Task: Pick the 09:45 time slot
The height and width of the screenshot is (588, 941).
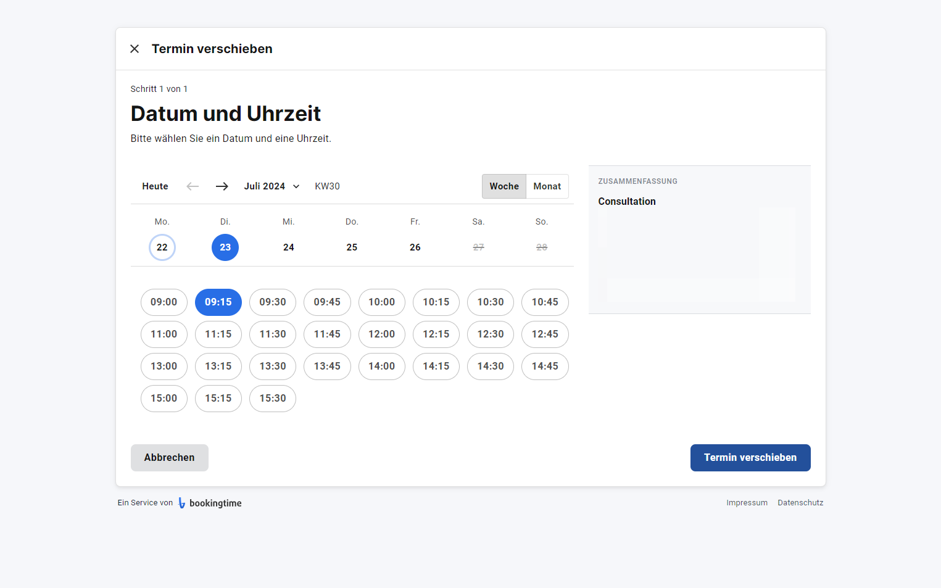Action: (x=327, y=302)
